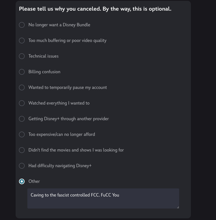Choose 'Had difficulty navigating Disney+' radio
The height and width of the screenshot is (220, 216).
22,166
